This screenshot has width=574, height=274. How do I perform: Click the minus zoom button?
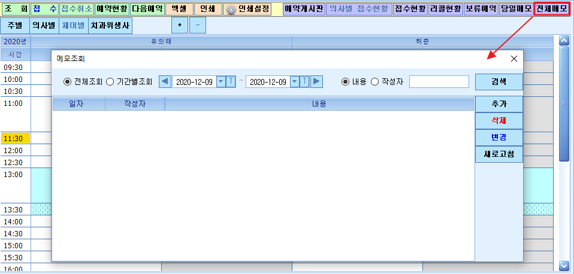tap(198, 25)
